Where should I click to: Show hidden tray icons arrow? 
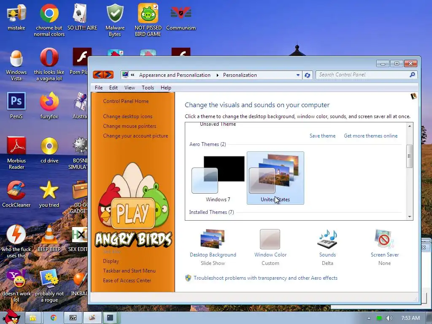369,318
